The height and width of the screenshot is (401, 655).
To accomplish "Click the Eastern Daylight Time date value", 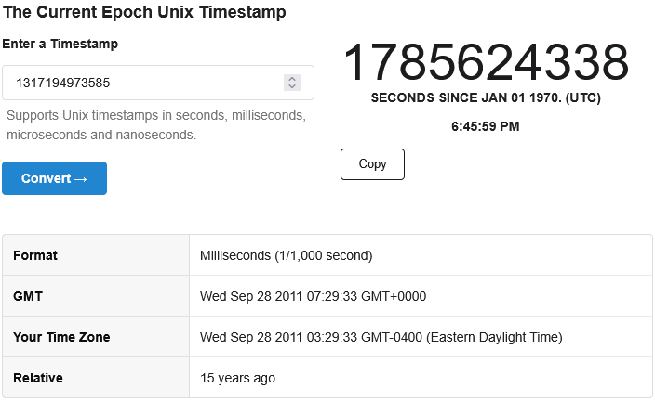I will point(381,337).
